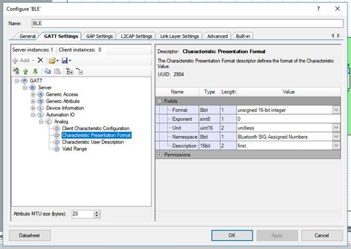This screenshot has height=249, width=351.
Task: Click the Datasheet button
Action: click(28, 235)
